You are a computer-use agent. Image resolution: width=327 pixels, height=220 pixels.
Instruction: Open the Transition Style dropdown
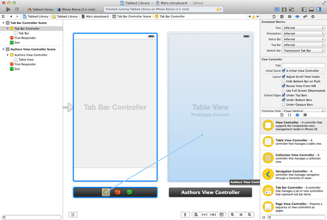point(304,111)
